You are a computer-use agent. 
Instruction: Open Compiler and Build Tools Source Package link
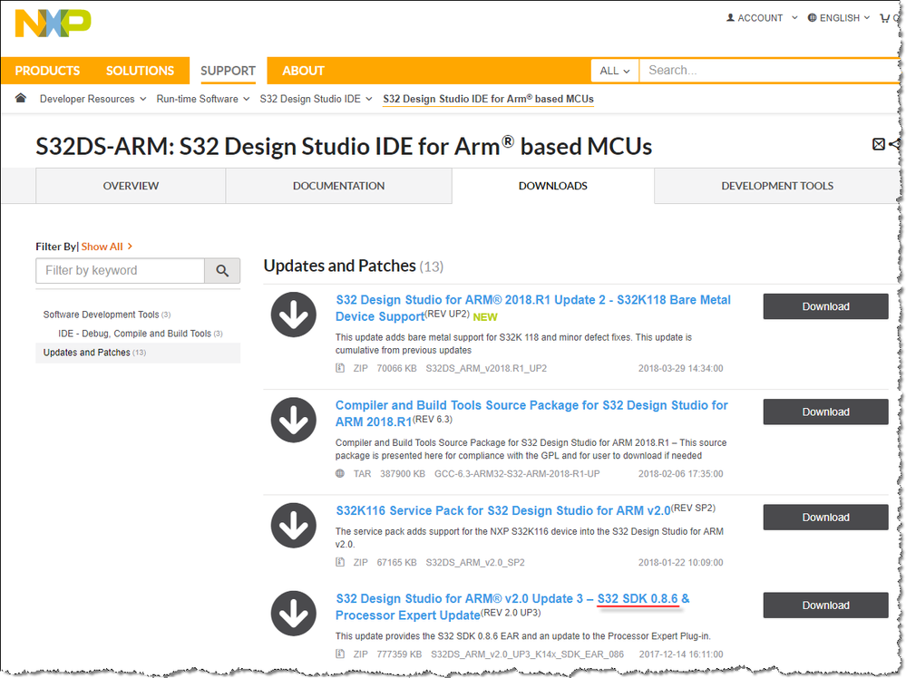(x=531, y=413)
